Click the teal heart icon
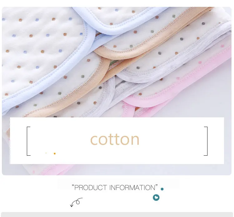 [156, 197]
